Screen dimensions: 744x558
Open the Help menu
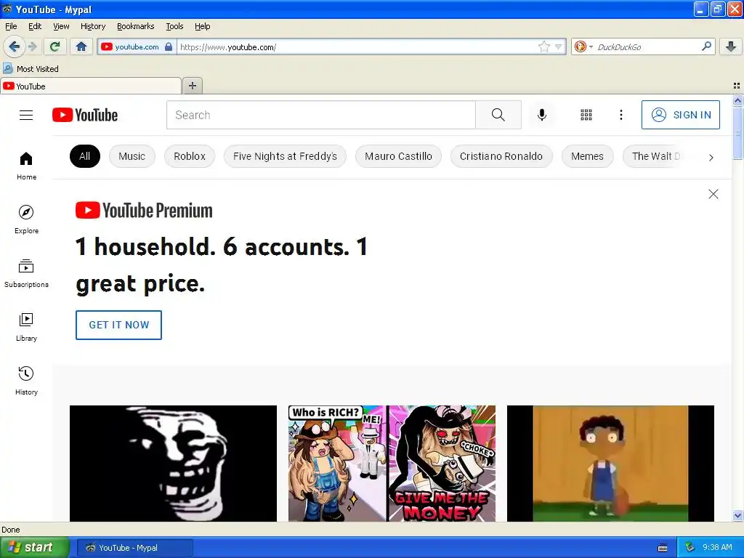[203, 26]
